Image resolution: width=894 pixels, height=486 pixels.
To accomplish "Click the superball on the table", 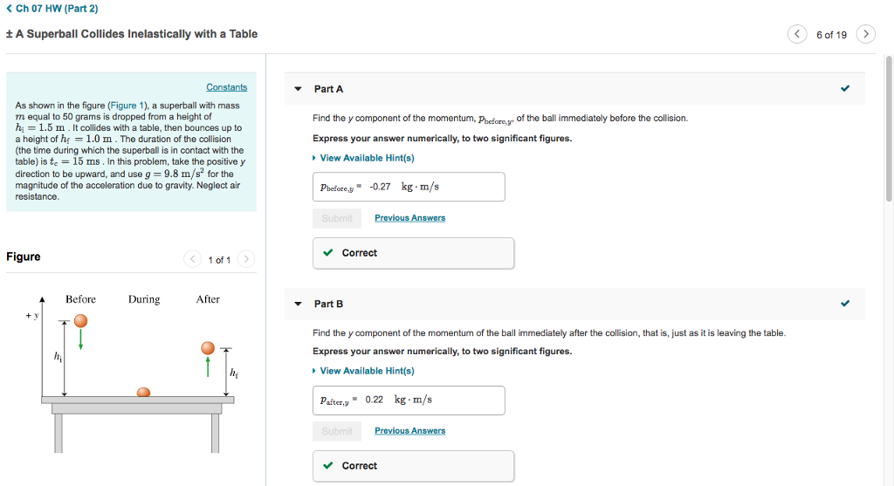I will click(x=144, y=394).
